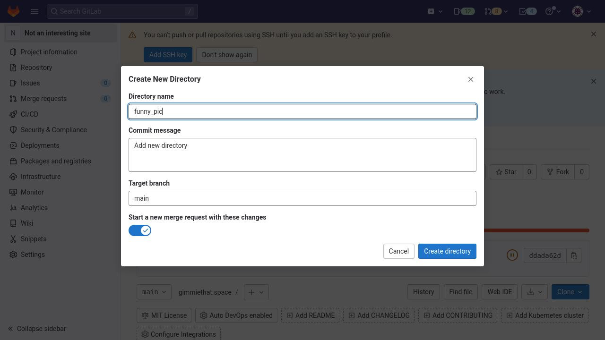605x340 pixels.
Task: Click the Create directory button
Action: 447,251
